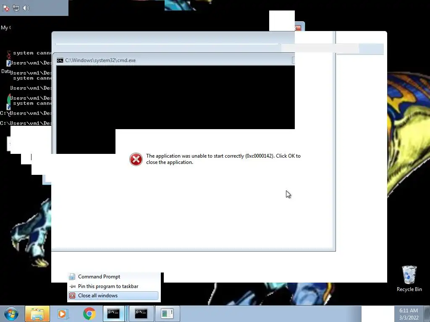Open Google Chrome from the taskbar
Screen dimensions: 430x322
point(89,314)
